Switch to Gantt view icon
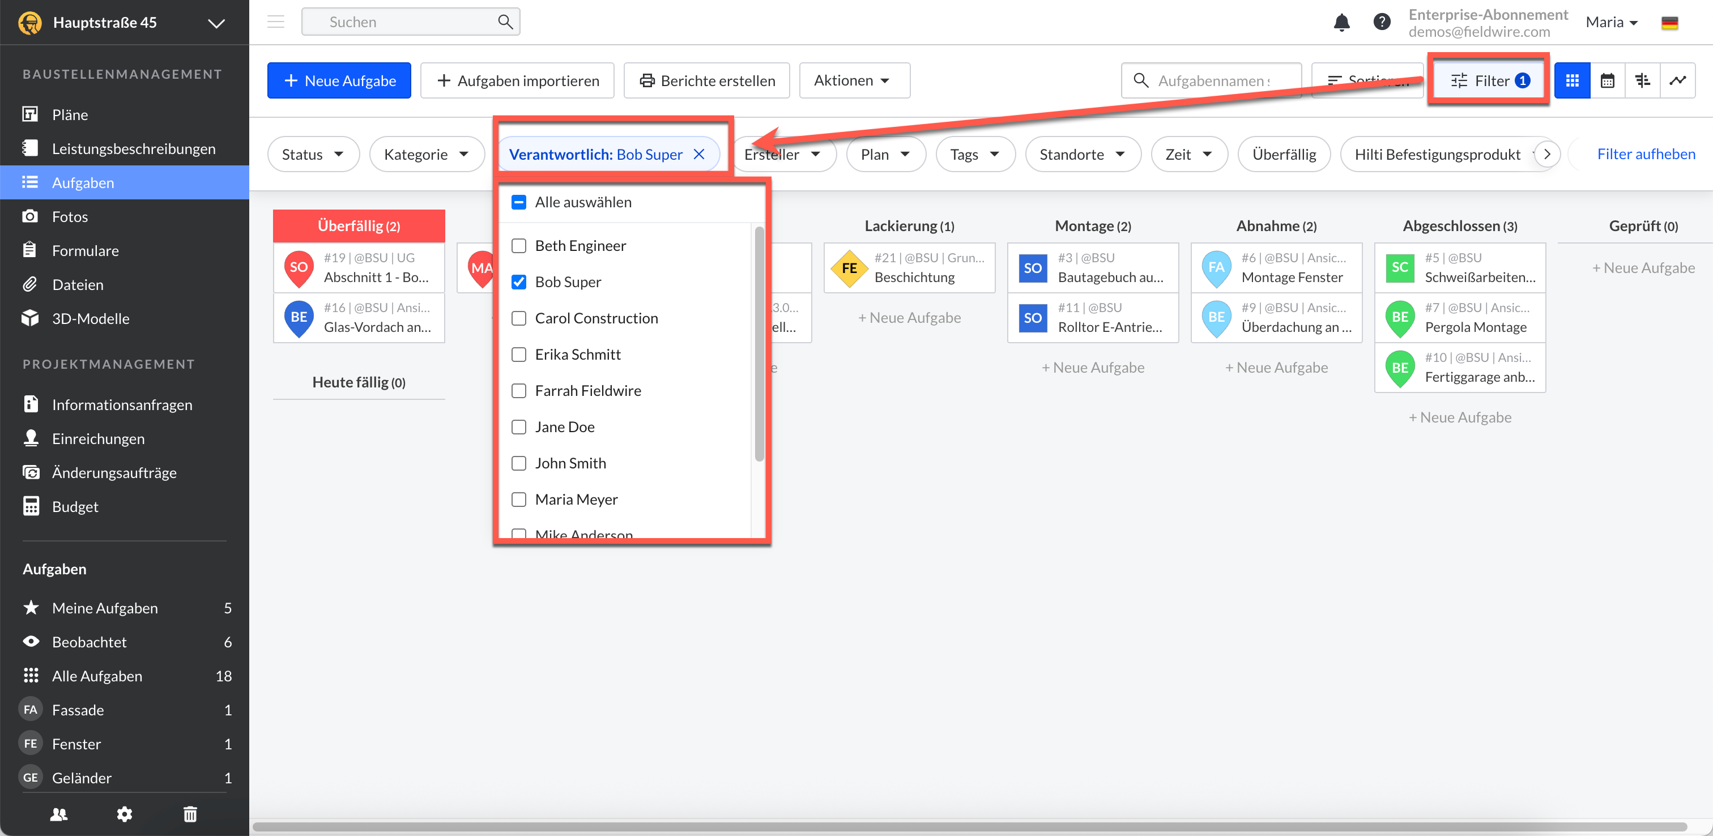Screen dimensions: 1713x836 1642,80
